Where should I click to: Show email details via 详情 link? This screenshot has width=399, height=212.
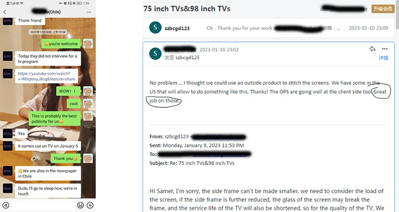coord(384,58)
